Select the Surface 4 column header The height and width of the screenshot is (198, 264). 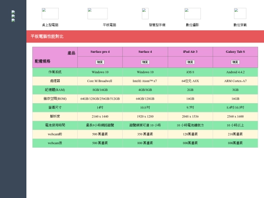[x=145, y=52]
